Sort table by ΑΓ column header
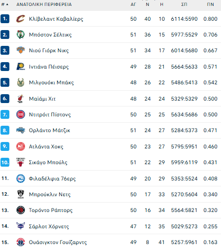221x248 pixels. (x=133, y=4)
